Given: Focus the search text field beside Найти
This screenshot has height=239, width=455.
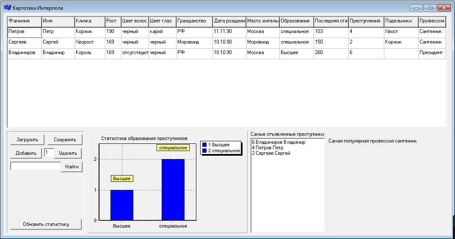Looking at the screenshot, I should [x=36, y=166].
